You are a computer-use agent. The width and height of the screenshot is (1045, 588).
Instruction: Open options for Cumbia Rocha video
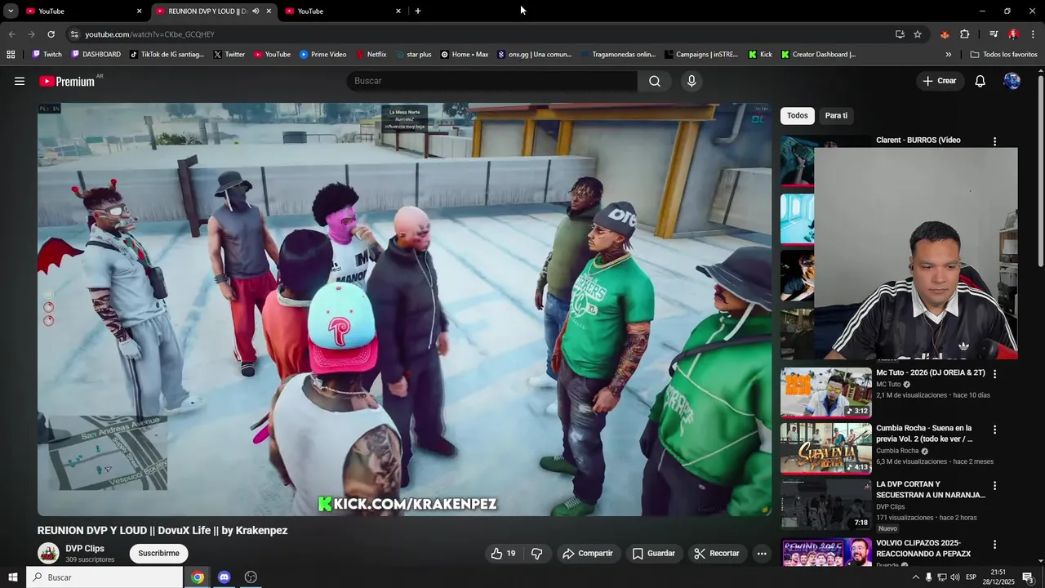[994, 430]
